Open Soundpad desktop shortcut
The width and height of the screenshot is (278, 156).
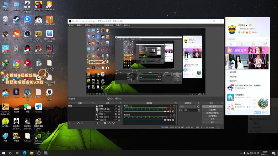[27, 64]
